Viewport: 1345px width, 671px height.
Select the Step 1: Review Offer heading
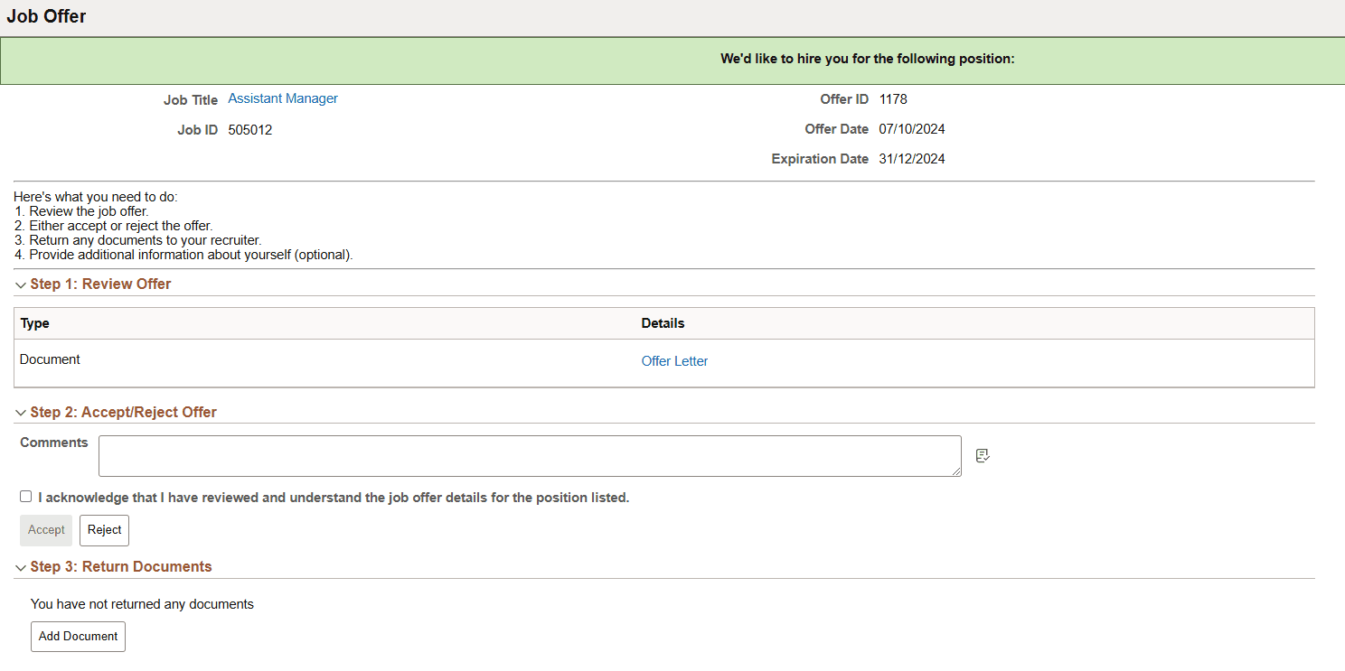tap(100, 284)
